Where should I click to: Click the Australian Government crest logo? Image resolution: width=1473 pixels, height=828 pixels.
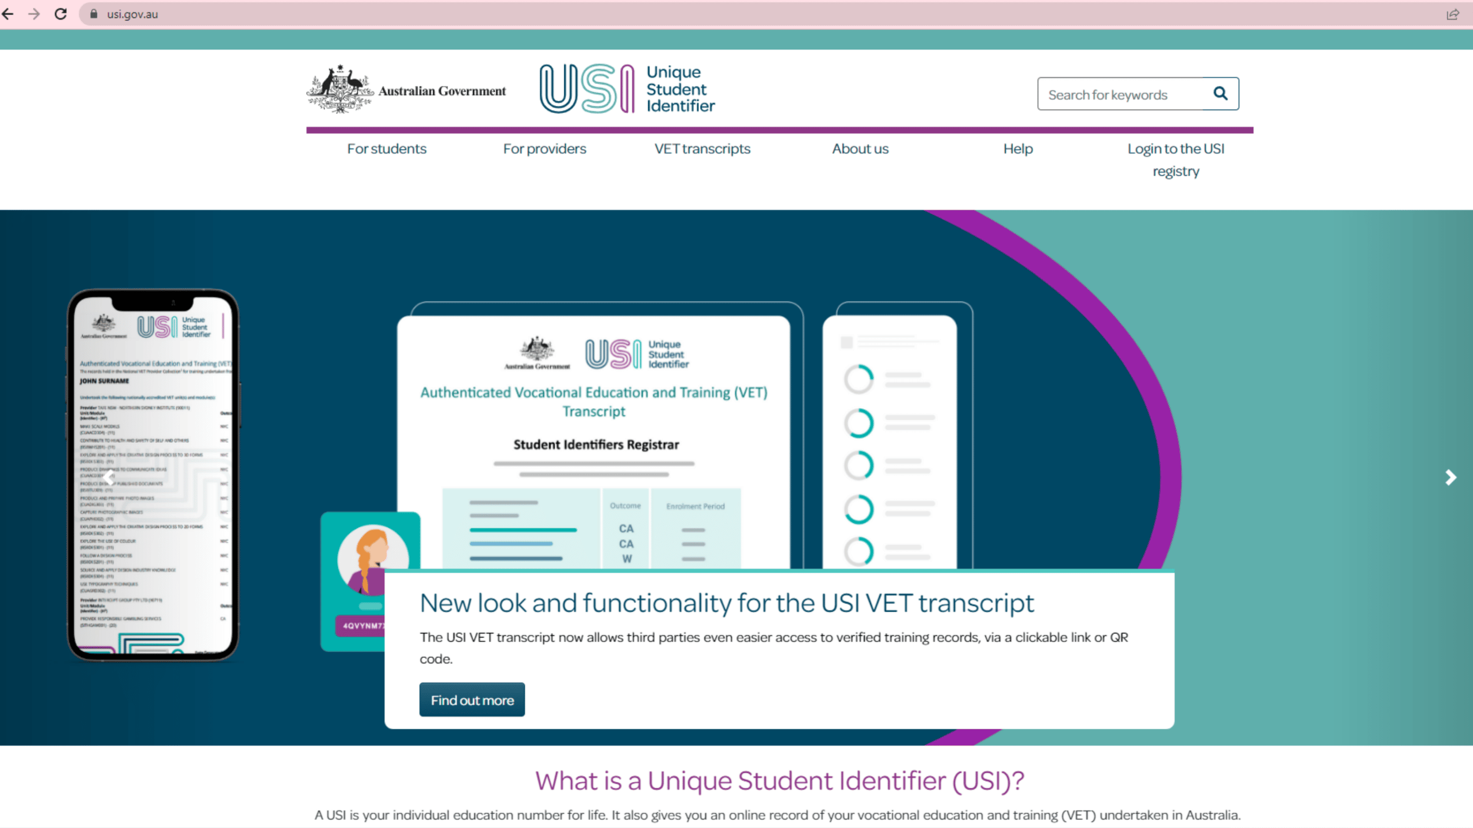(x=406, y=89)
